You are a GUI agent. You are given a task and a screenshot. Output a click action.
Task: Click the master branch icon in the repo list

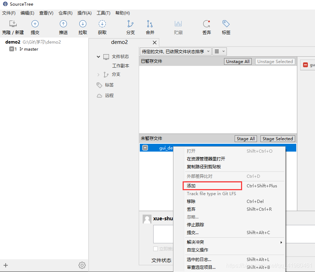pos(21,49)
